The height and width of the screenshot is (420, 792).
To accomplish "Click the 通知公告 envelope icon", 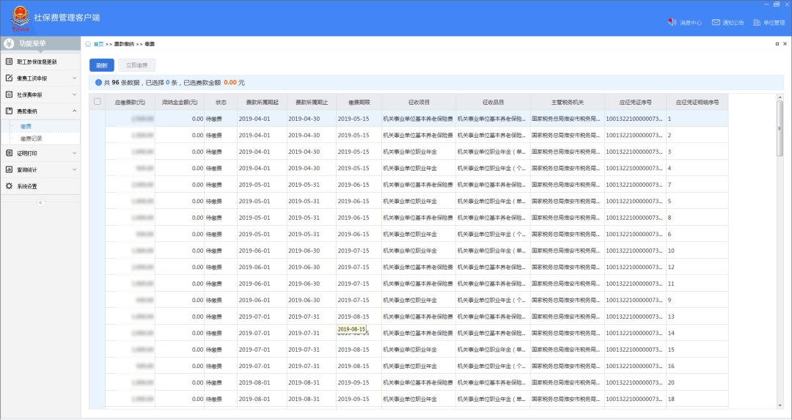I will [716, 23].
